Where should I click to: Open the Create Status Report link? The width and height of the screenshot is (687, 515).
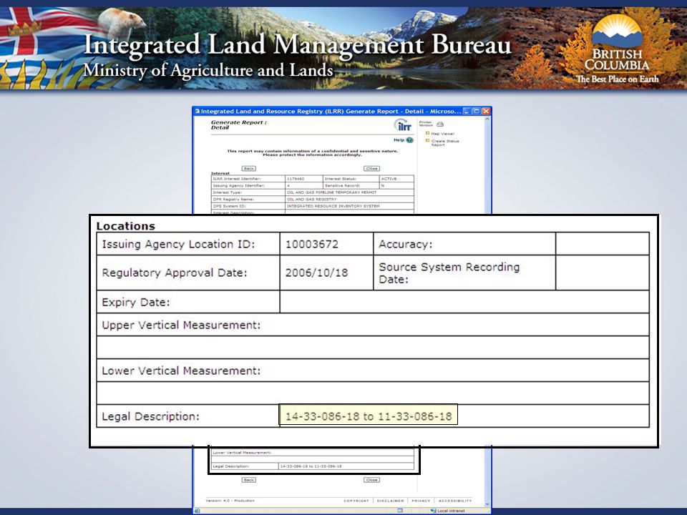tap(445, 143)
